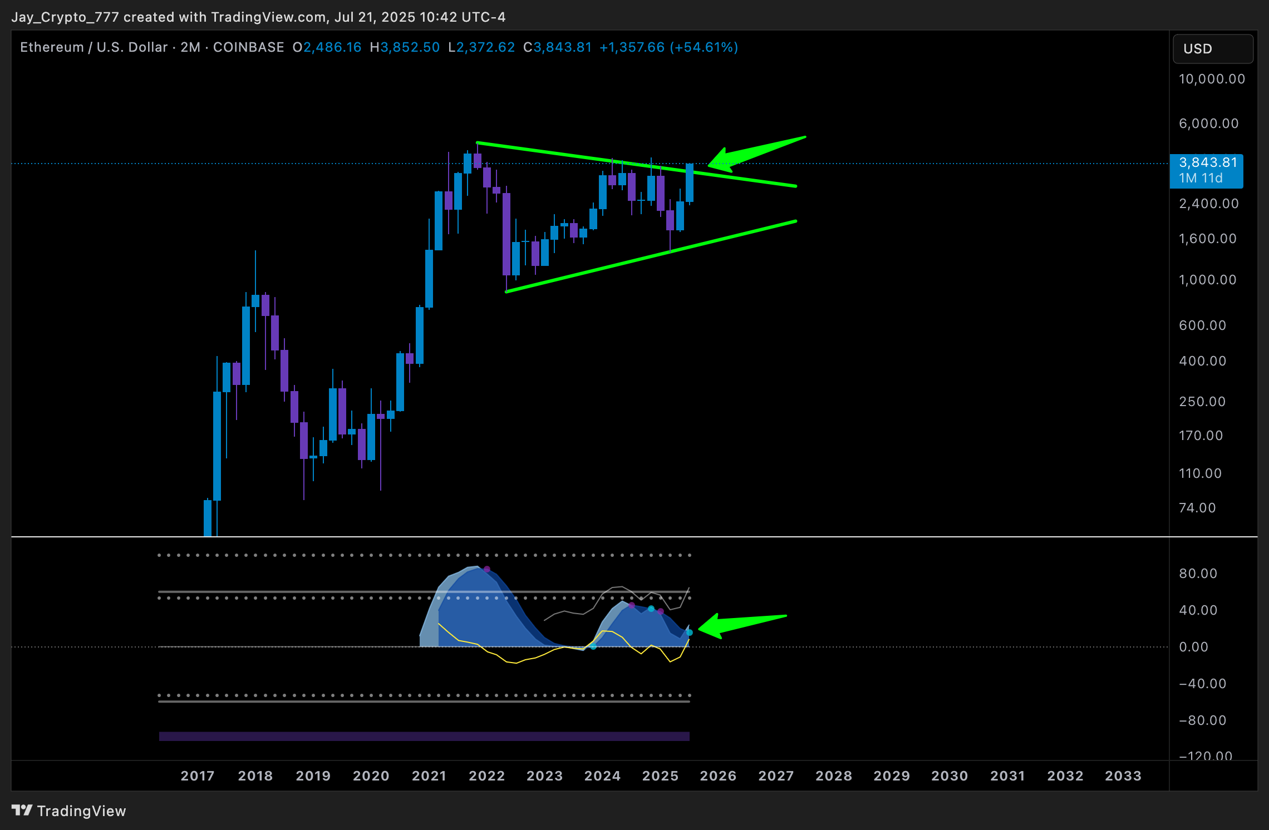Viewport: 1269px width, 830px height.
Task: Click the 2017 time axis label
Action: (x=198, y=776)
